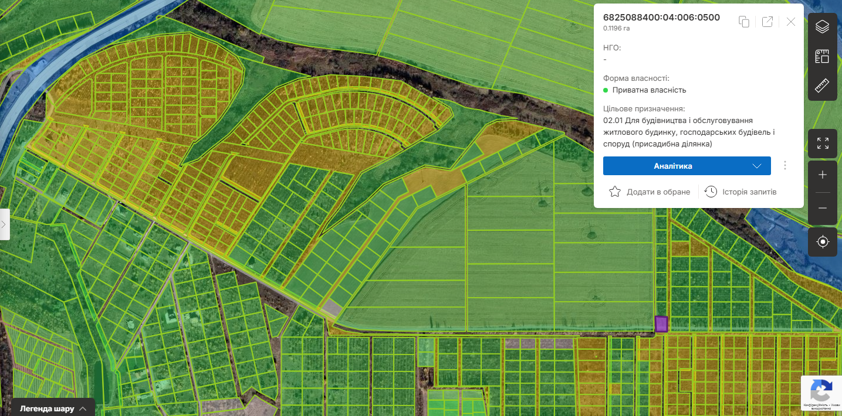Open parcel details in new window
This screenshot has height=416, width=842.
(x=767, y=22)
